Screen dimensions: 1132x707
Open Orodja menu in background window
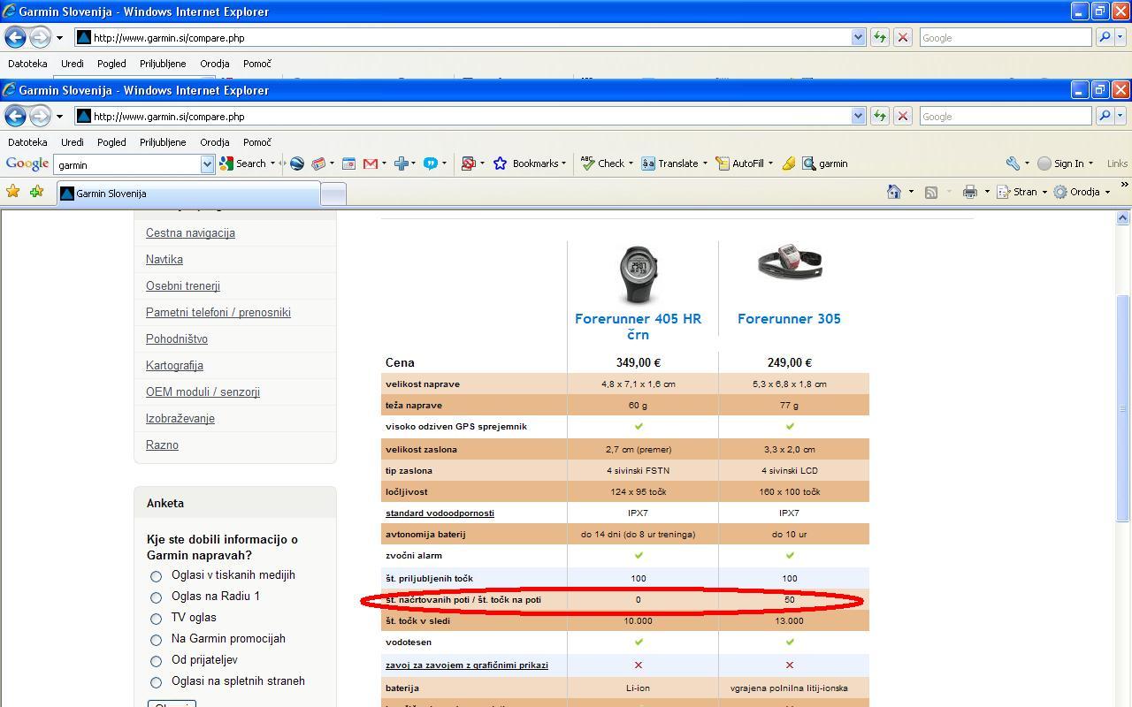coord(215,64)
